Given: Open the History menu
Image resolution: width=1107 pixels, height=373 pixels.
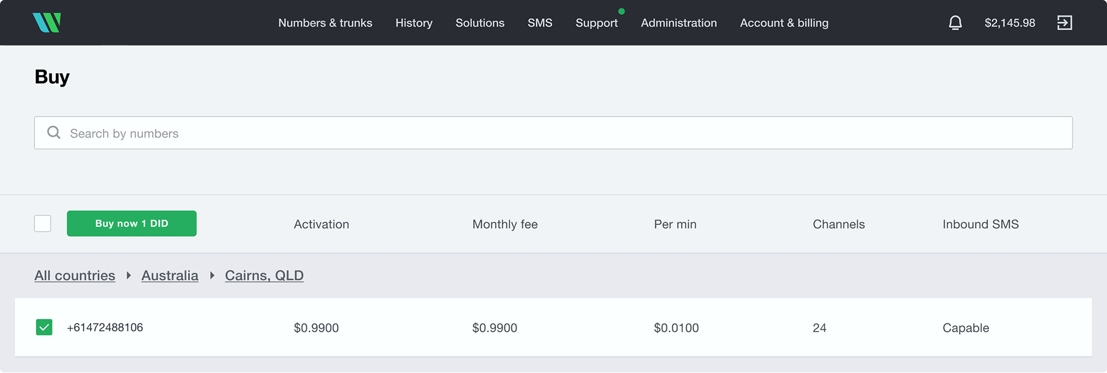Looking at the screenshot, I should click(414, 23).
